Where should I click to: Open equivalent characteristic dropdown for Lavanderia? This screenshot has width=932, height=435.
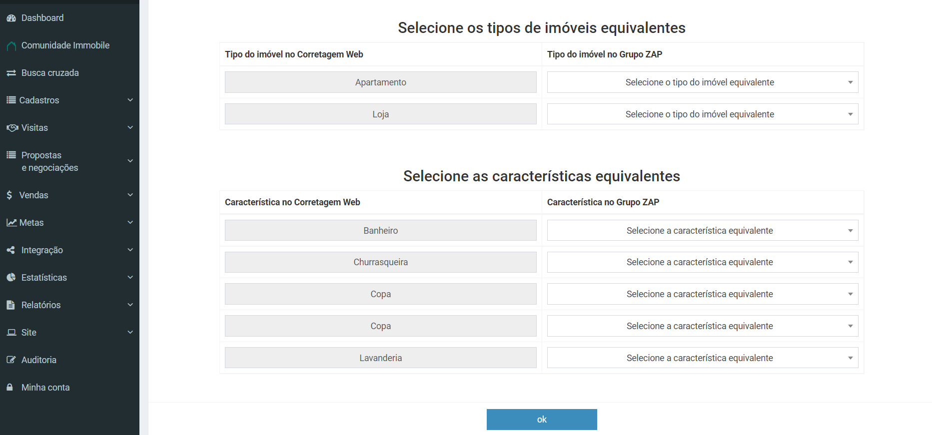pyautogui.click(x=702, y=358)
